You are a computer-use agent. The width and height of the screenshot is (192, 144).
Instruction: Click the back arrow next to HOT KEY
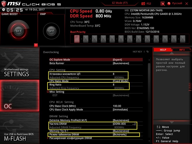148,52
